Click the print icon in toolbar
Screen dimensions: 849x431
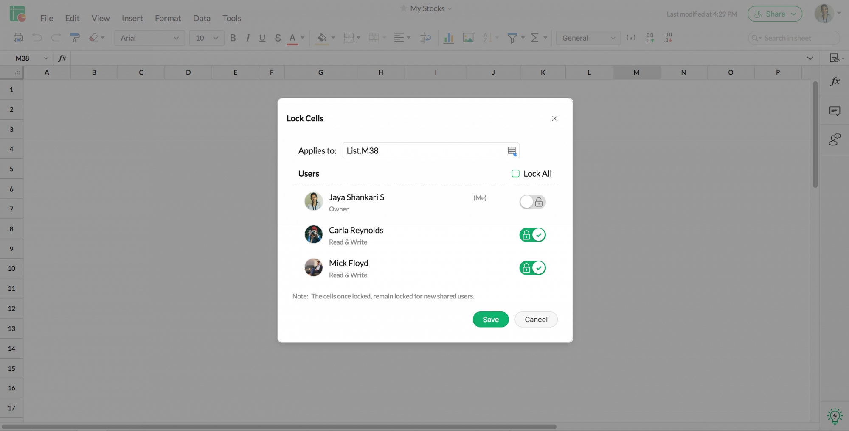tap(18, 38)
